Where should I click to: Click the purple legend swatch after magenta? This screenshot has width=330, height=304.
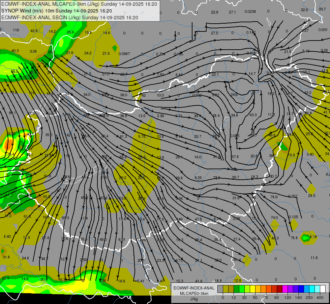coord(291,289)
